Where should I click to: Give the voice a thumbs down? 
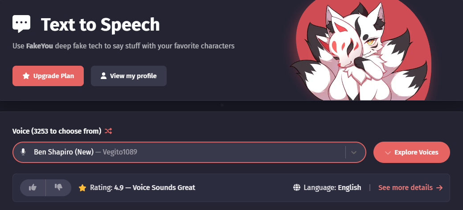pyautogui.click(x=58, y=188)
